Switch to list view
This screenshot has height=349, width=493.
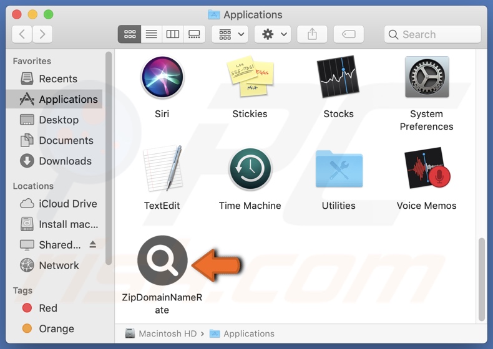pos(151,34)
